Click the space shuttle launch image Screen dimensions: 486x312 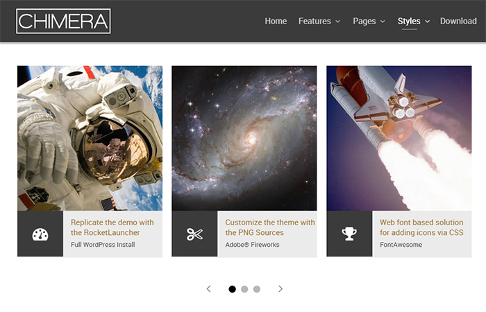[399, 138]
